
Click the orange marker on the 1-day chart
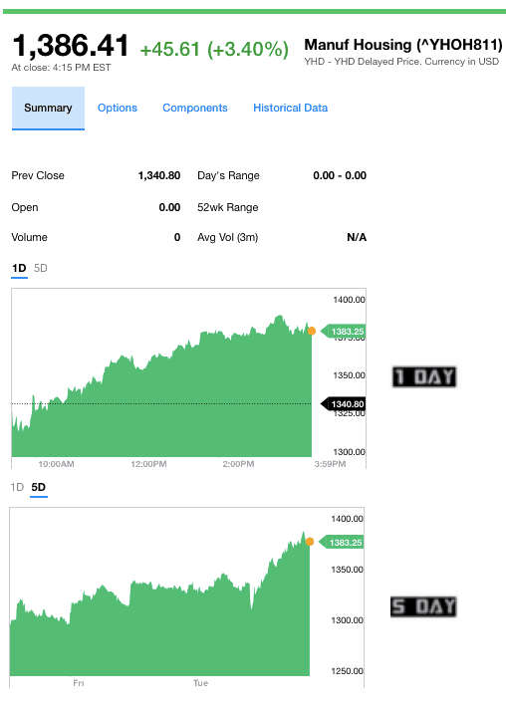coord(312,331)
